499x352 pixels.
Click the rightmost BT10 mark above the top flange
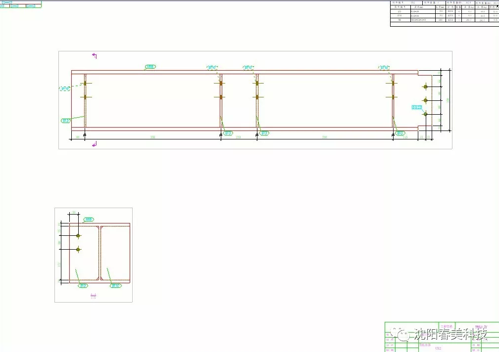384,68
